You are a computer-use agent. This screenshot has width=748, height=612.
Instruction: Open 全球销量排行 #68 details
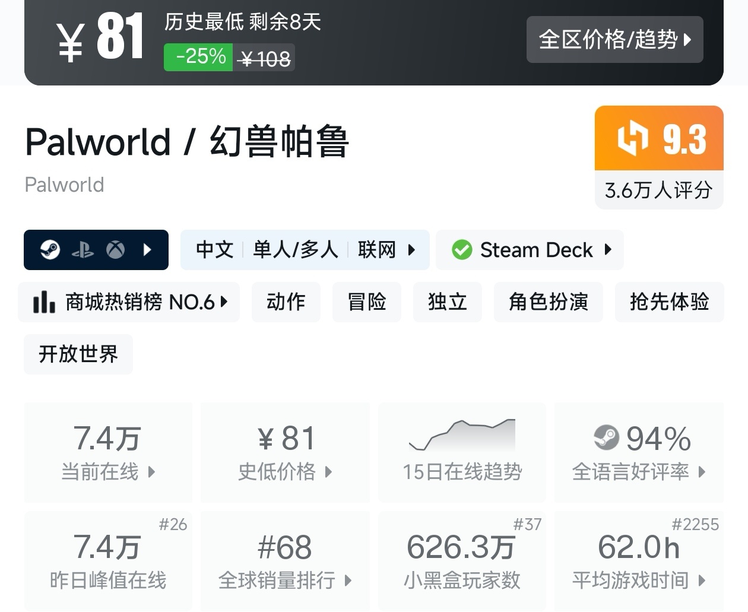[286, 561]
